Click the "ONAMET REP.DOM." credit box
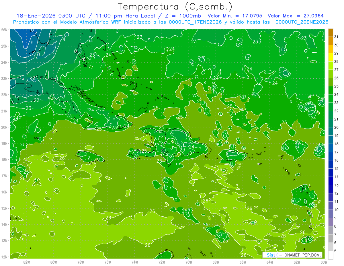This screenshot has height=266, width=344. tap(292, 255)
